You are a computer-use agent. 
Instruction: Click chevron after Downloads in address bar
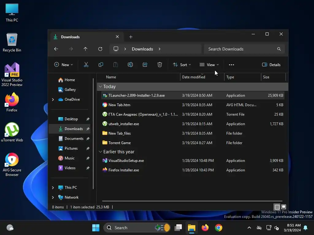(x=159, y=49)
